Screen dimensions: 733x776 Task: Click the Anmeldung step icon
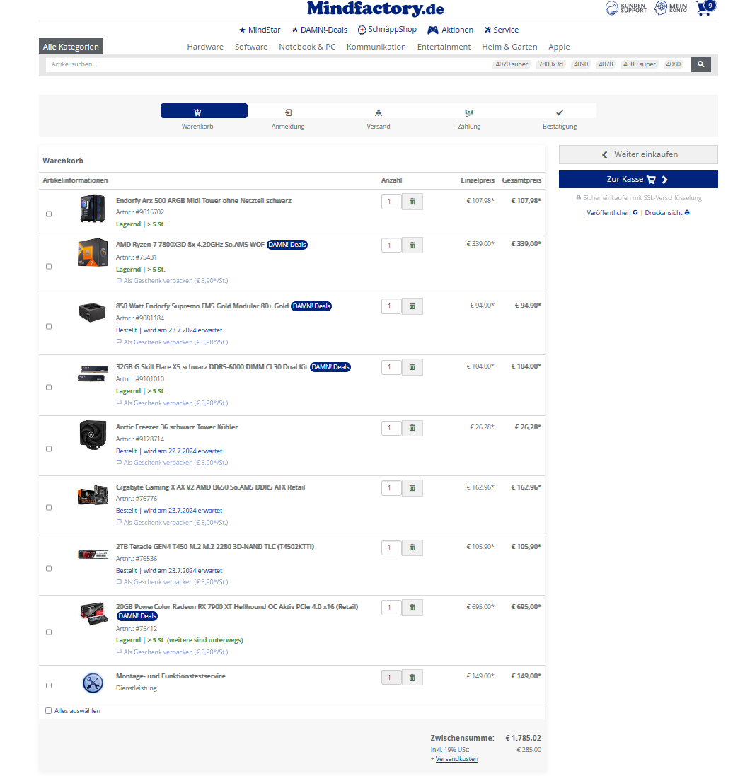coord(288,113)
